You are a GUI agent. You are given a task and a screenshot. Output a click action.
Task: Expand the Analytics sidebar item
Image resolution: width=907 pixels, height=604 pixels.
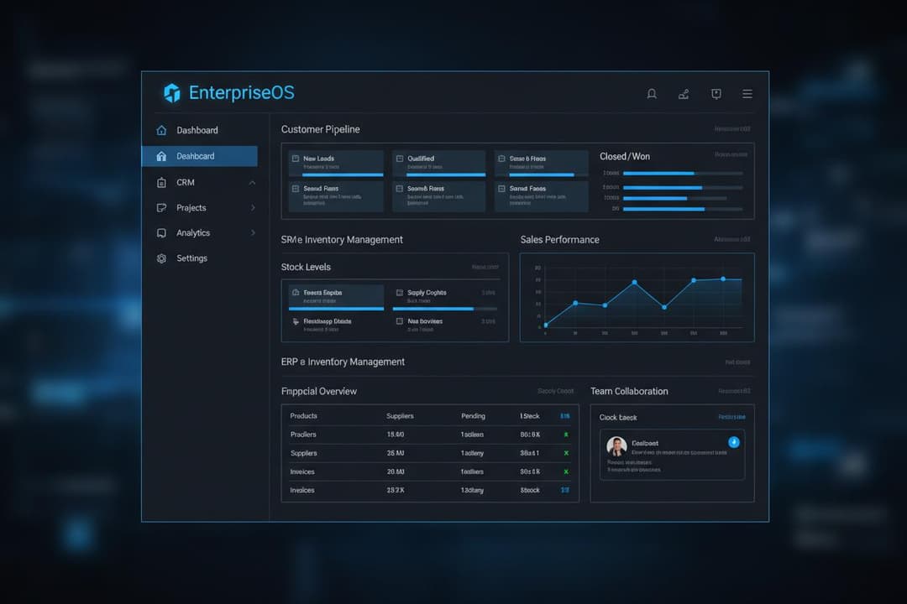pyautogui.click(x=202, y=232)
